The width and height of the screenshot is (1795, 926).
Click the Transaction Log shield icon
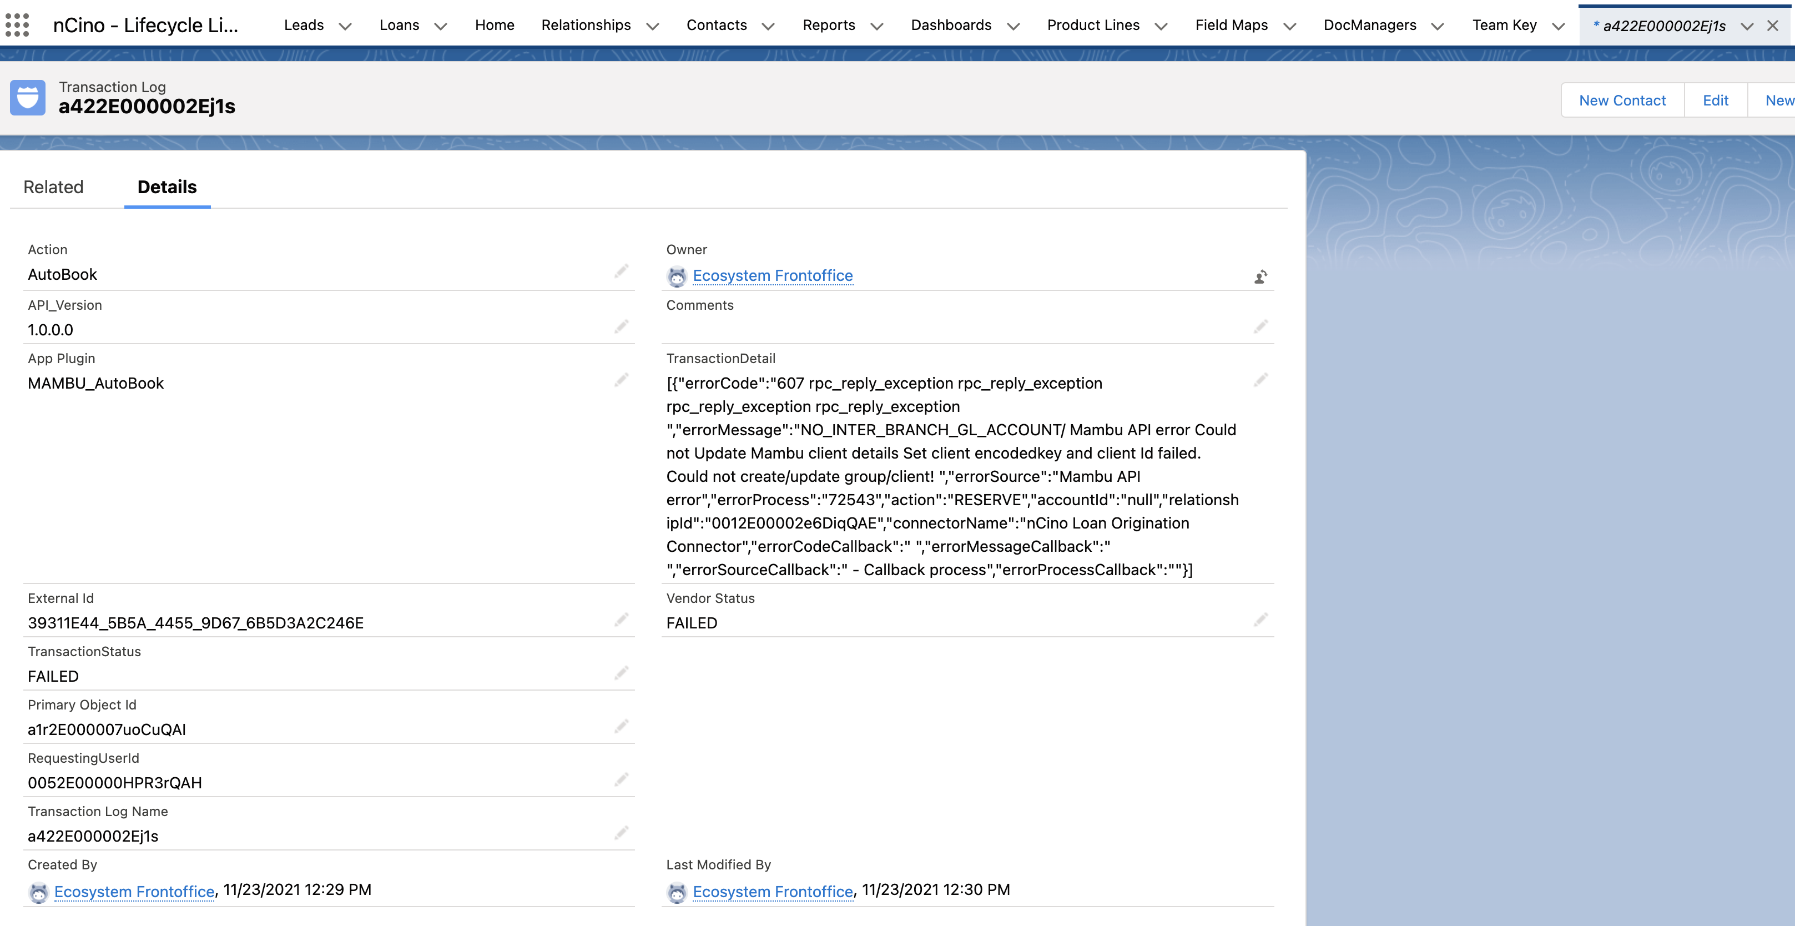(27, 97)
